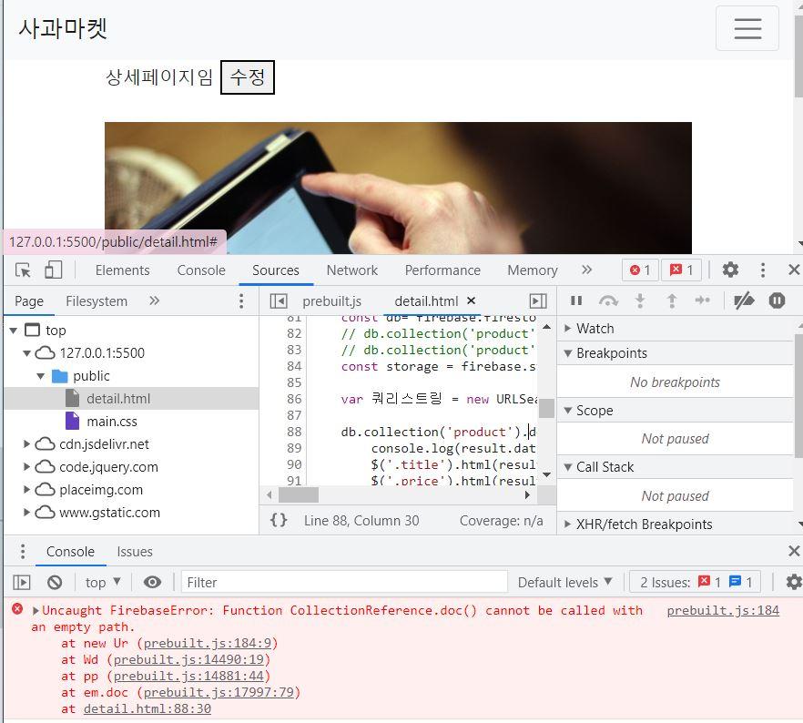Click the step out of function icon
Screen dimensions: 803x723
coord(671,300)
